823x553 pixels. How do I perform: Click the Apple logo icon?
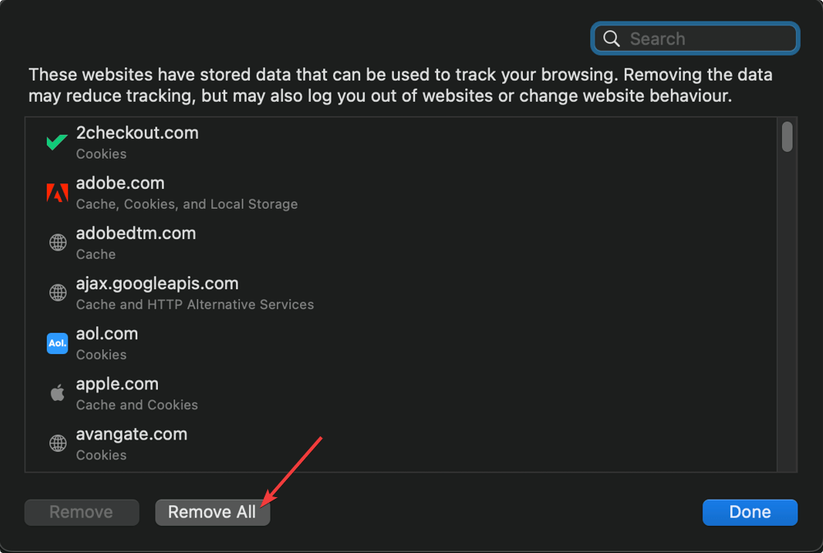coord(58,393)
